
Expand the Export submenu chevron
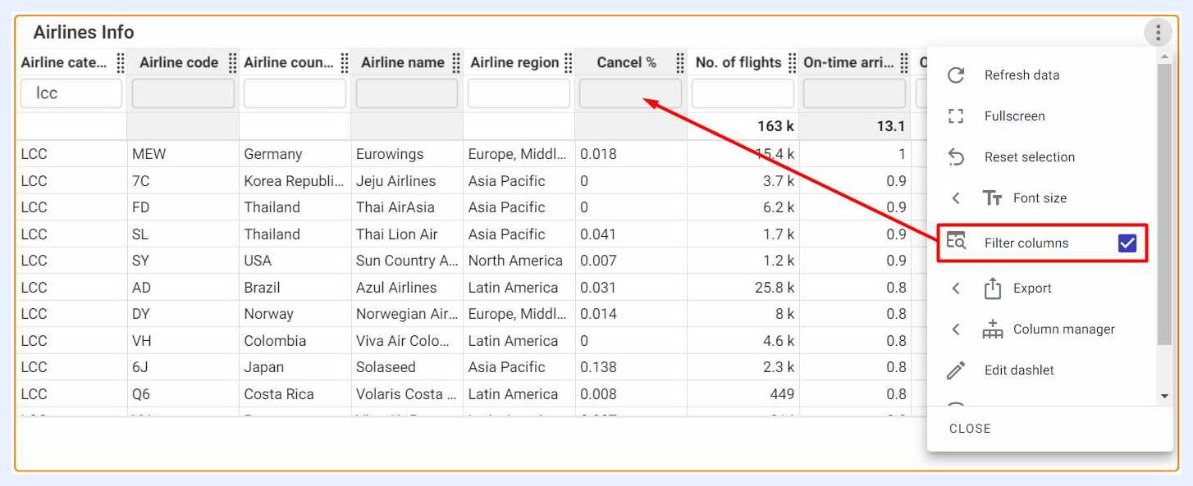click(956, 288)
